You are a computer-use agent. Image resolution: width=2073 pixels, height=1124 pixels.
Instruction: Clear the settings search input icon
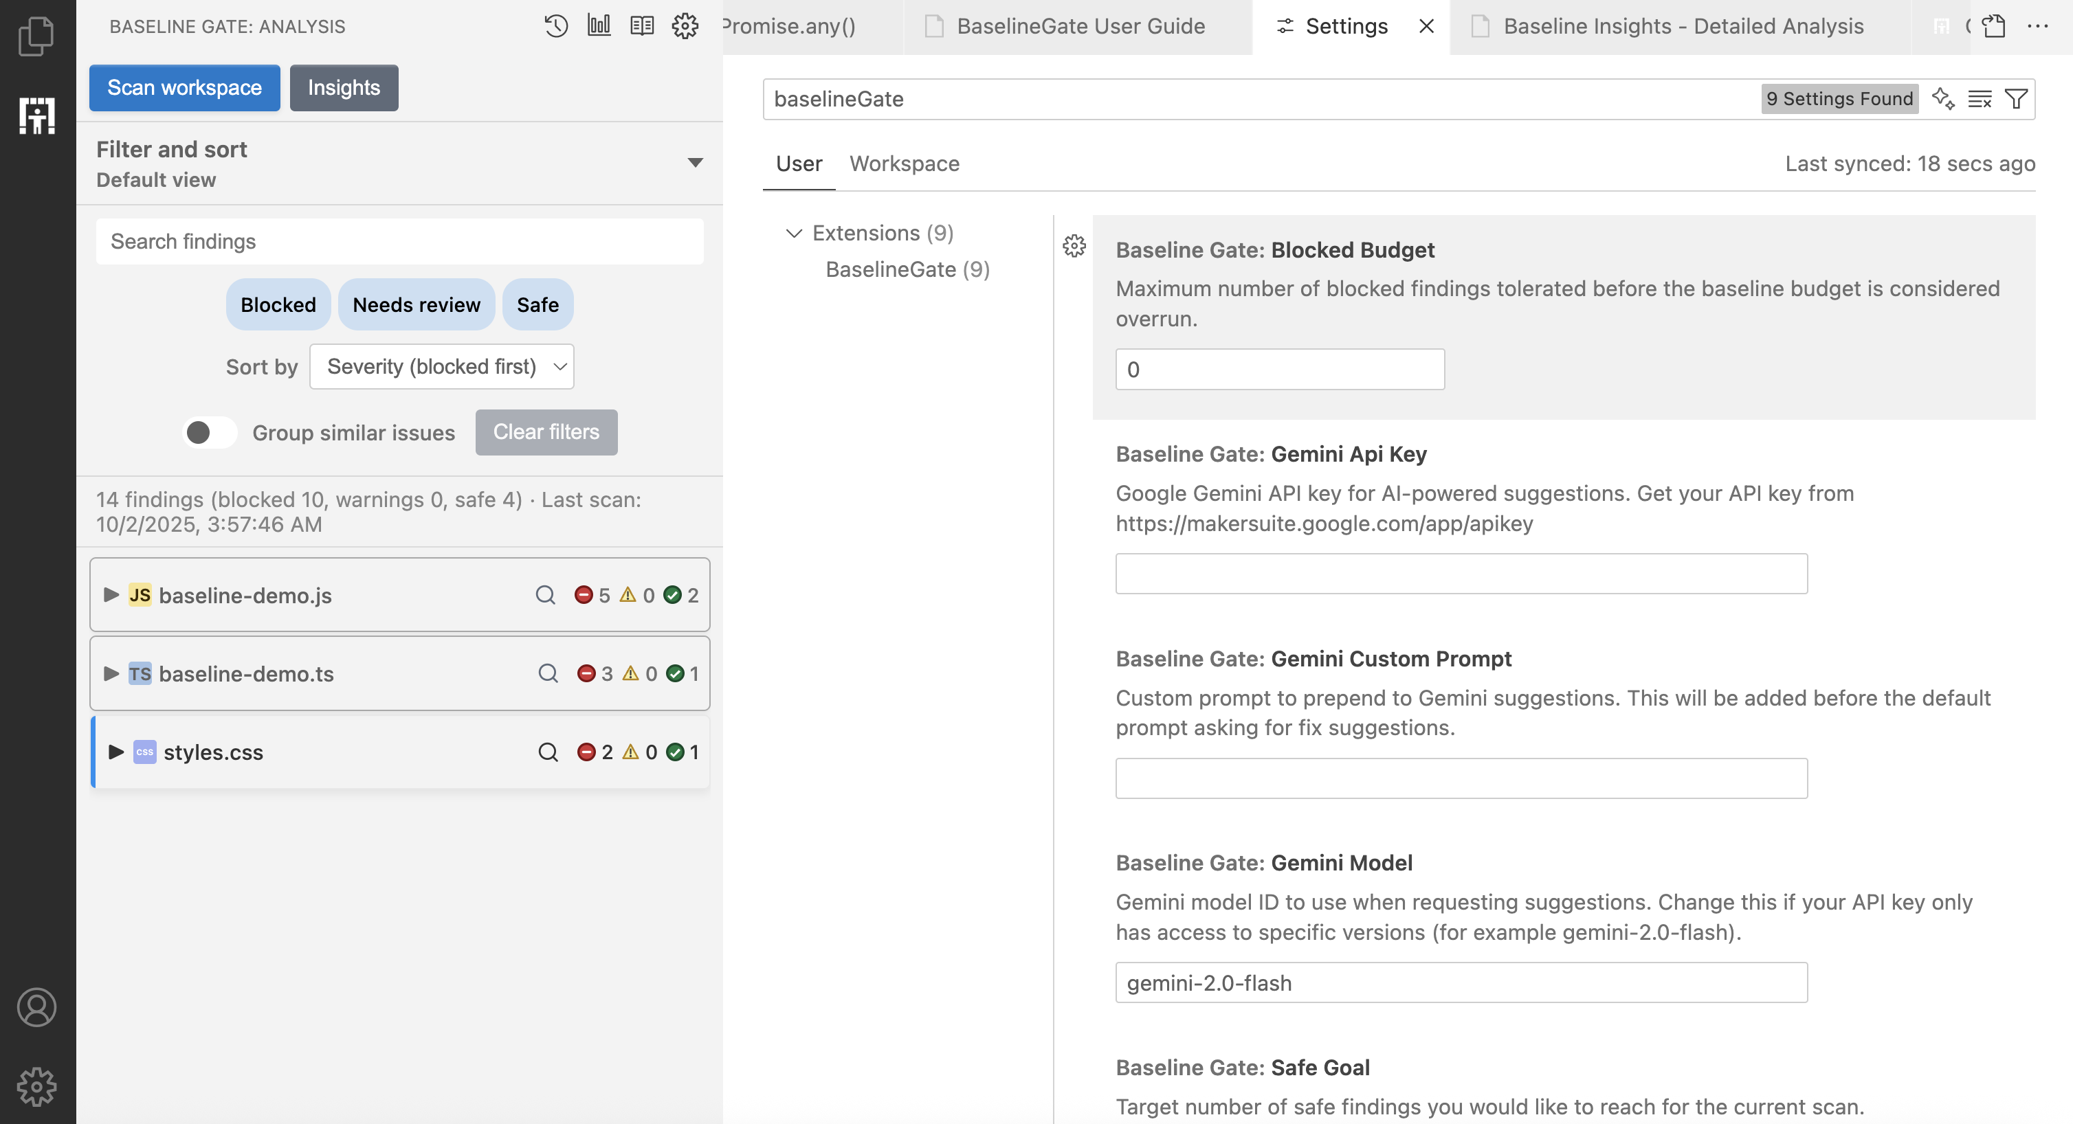(1979, 99)
